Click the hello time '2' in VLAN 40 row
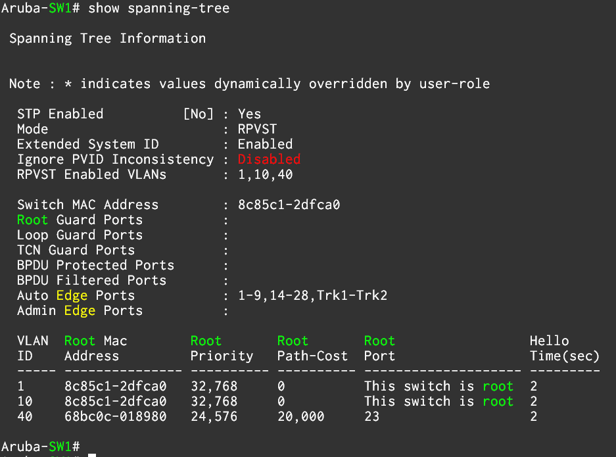Screen dimensions: 616x457 (534, 416)
